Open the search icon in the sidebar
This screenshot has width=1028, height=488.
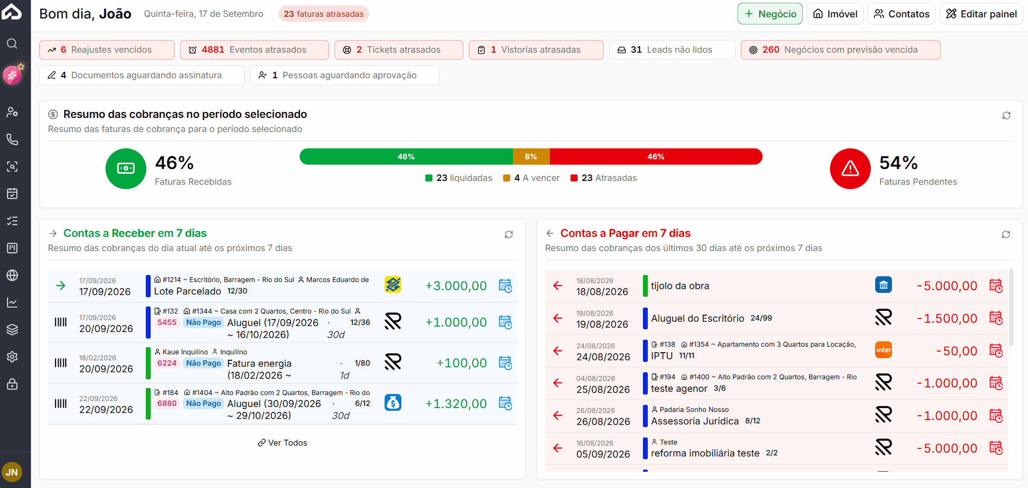pyautogui.click(x=12, y=43)
